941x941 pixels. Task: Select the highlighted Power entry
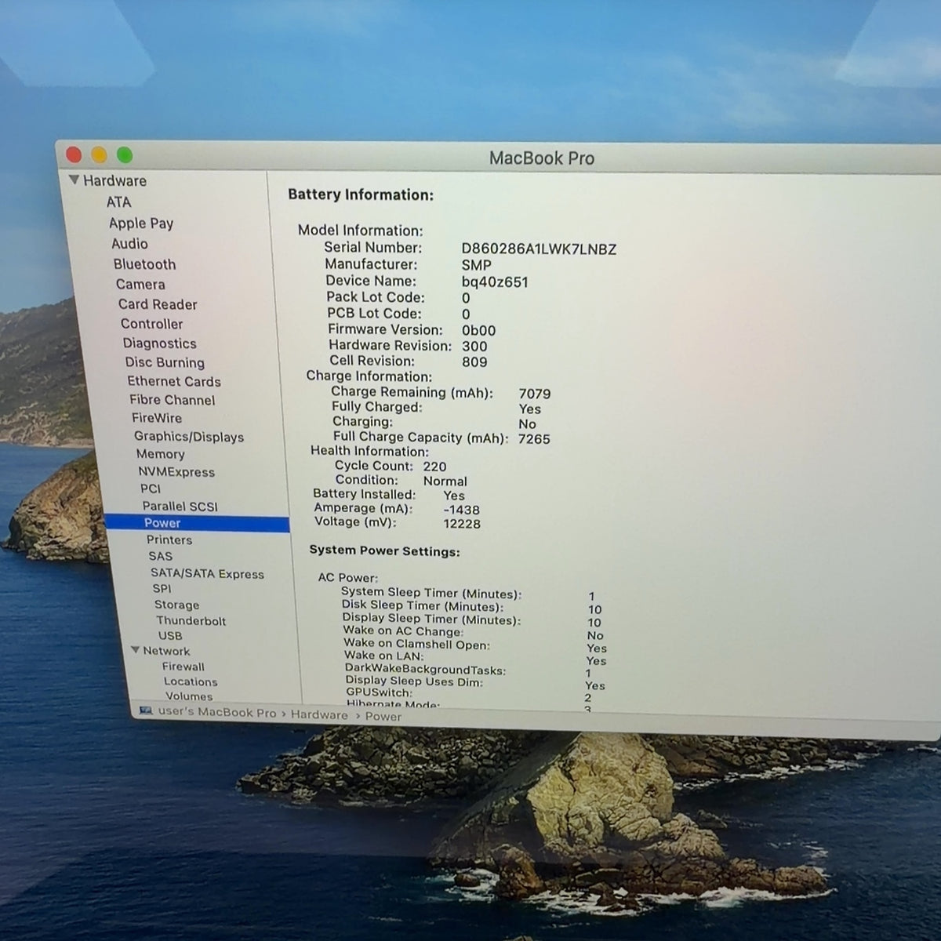[197, 523]
